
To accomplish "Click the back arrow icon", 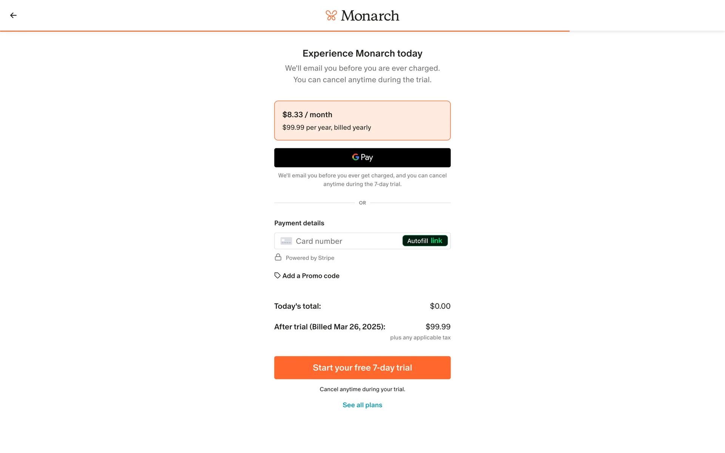I will click(13, 15).
